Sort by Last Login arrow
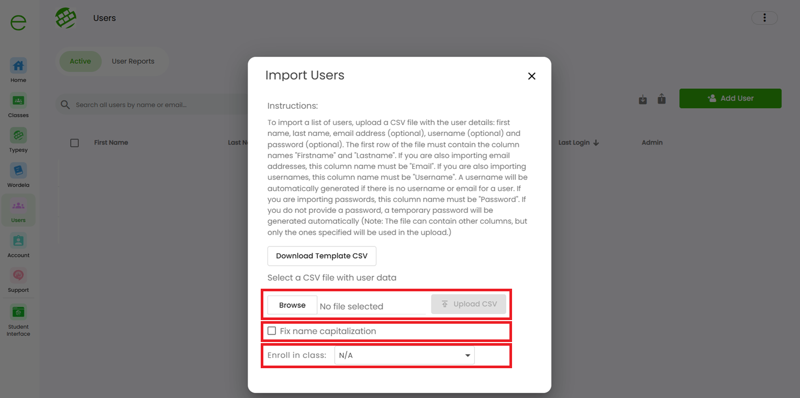The image size is (800, 398). click(x=596, y=143)
